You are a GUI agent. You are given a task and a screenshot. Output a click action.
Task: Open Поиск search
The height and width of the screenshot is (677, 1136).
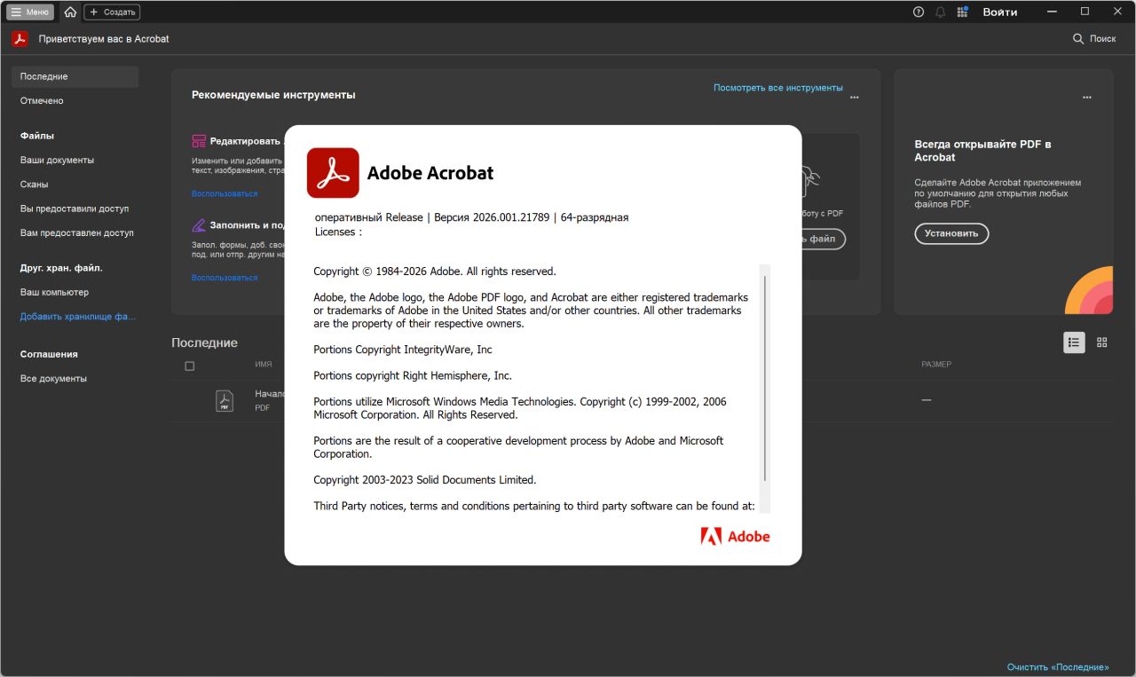pyautogui.click(x=1094, y=39)
